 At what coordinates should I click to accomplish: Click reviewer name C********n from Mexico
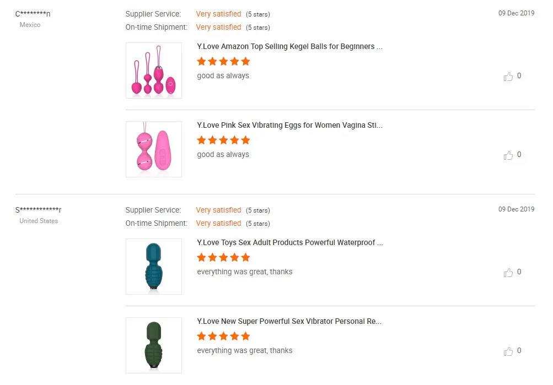pyautogui.click(x=33, y=14)
